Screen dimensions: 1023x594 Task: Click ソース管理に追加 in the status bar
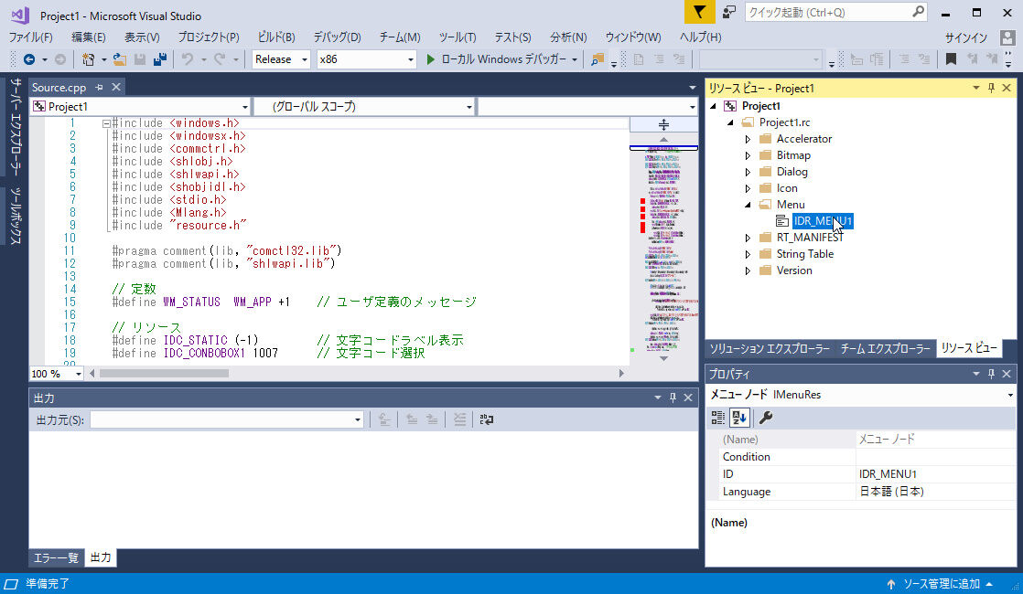tap(941, 584)
